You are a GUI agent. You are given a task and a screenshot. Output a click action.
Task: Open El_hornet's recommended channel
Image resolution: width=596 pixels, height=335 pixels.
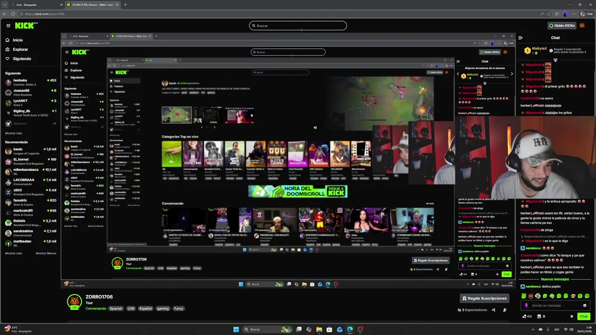(30, 161)
